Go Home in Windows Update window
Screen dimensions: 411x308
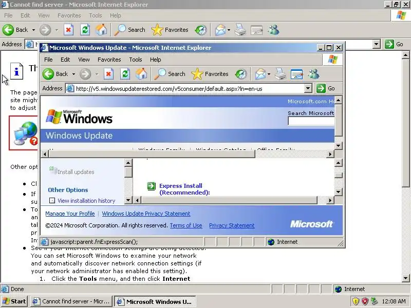tap(141, 74)
